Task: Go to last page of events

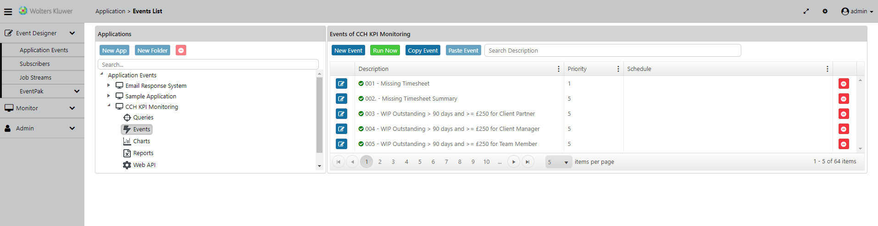Action: coord(528,162)
